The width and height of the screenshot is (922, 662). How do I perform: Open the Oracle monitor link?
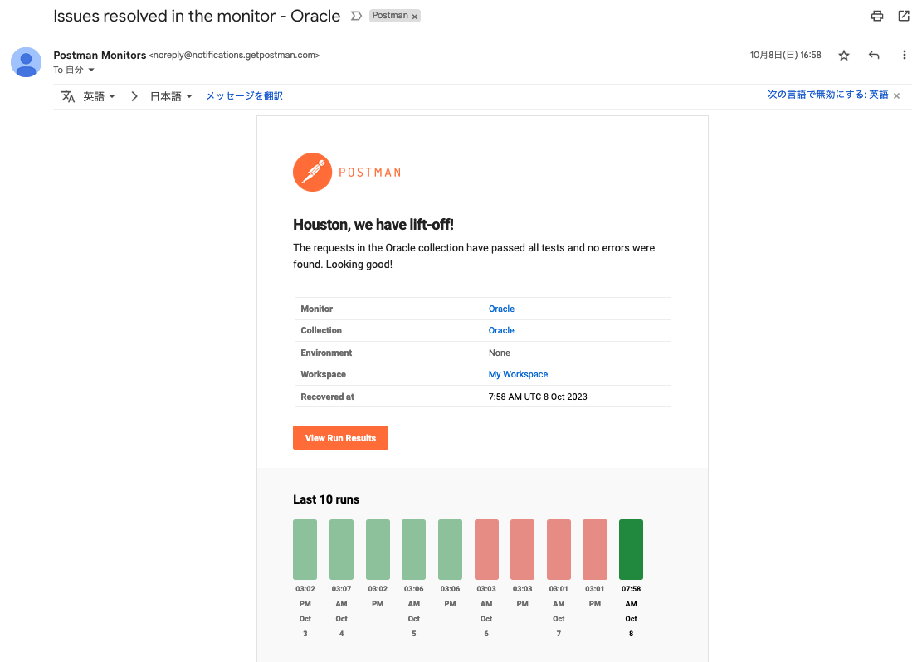(501, 309)
